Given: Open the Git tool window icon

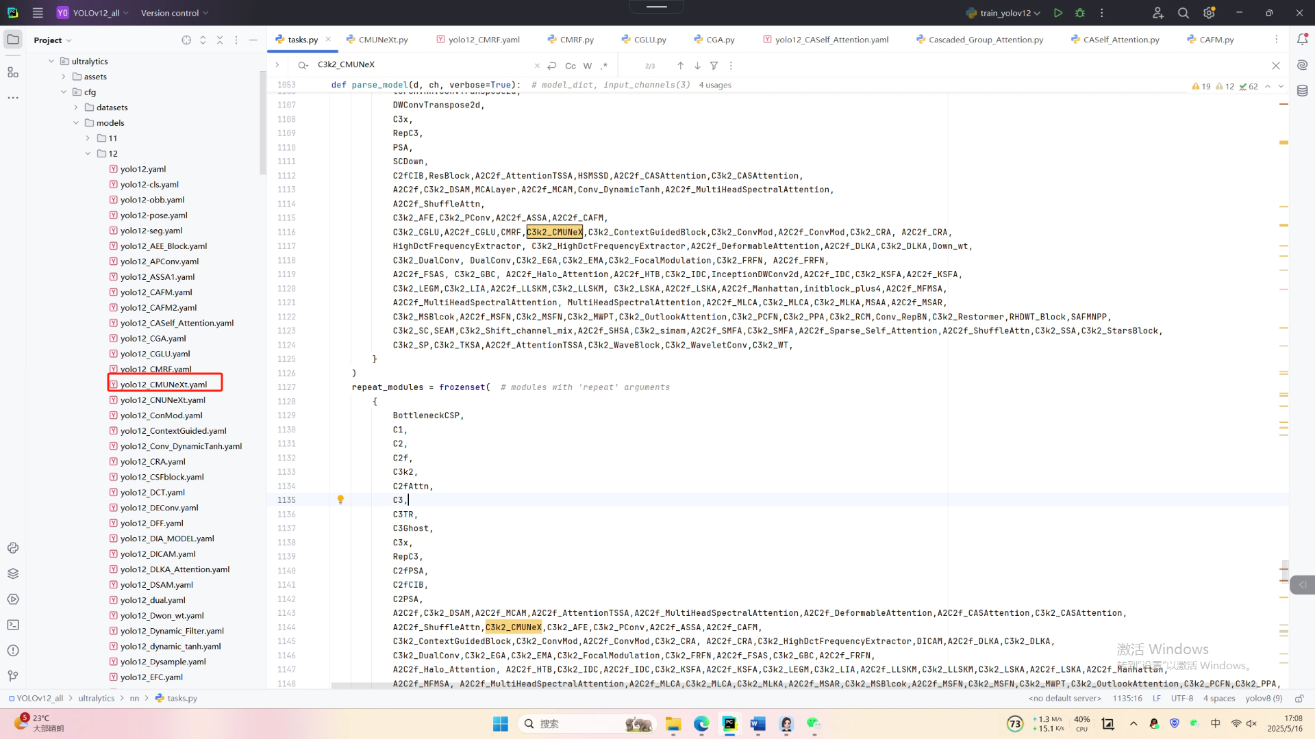Looking at the screenshot, I should (x=13, y=676).
